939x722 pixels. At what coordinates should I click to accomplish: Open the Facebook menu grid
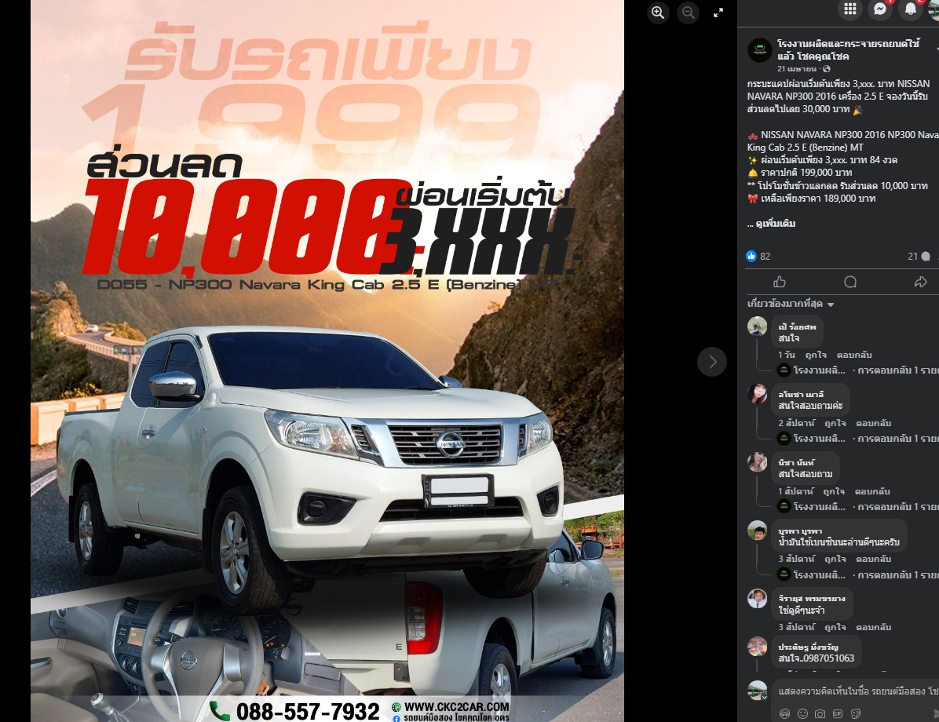pyautogui.click(x=849, y=9)
